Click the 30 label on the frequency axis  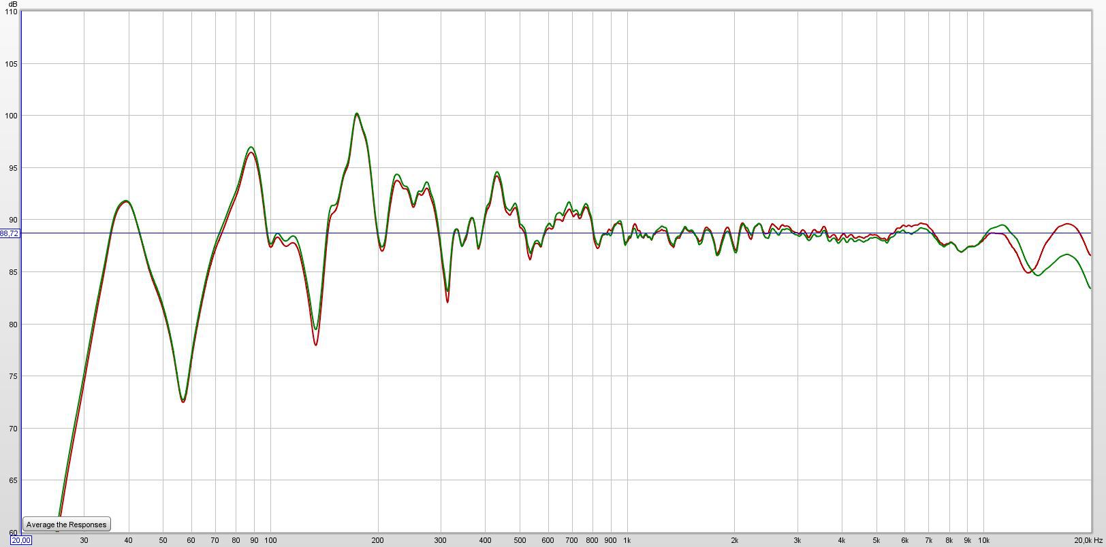(84, 540)
